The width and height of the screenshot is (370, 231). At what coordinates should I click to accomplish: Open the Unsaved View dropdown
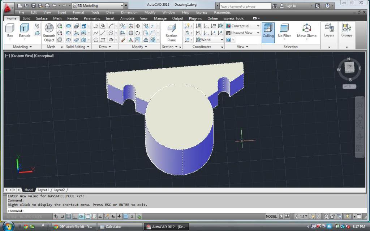coord(243,33)
